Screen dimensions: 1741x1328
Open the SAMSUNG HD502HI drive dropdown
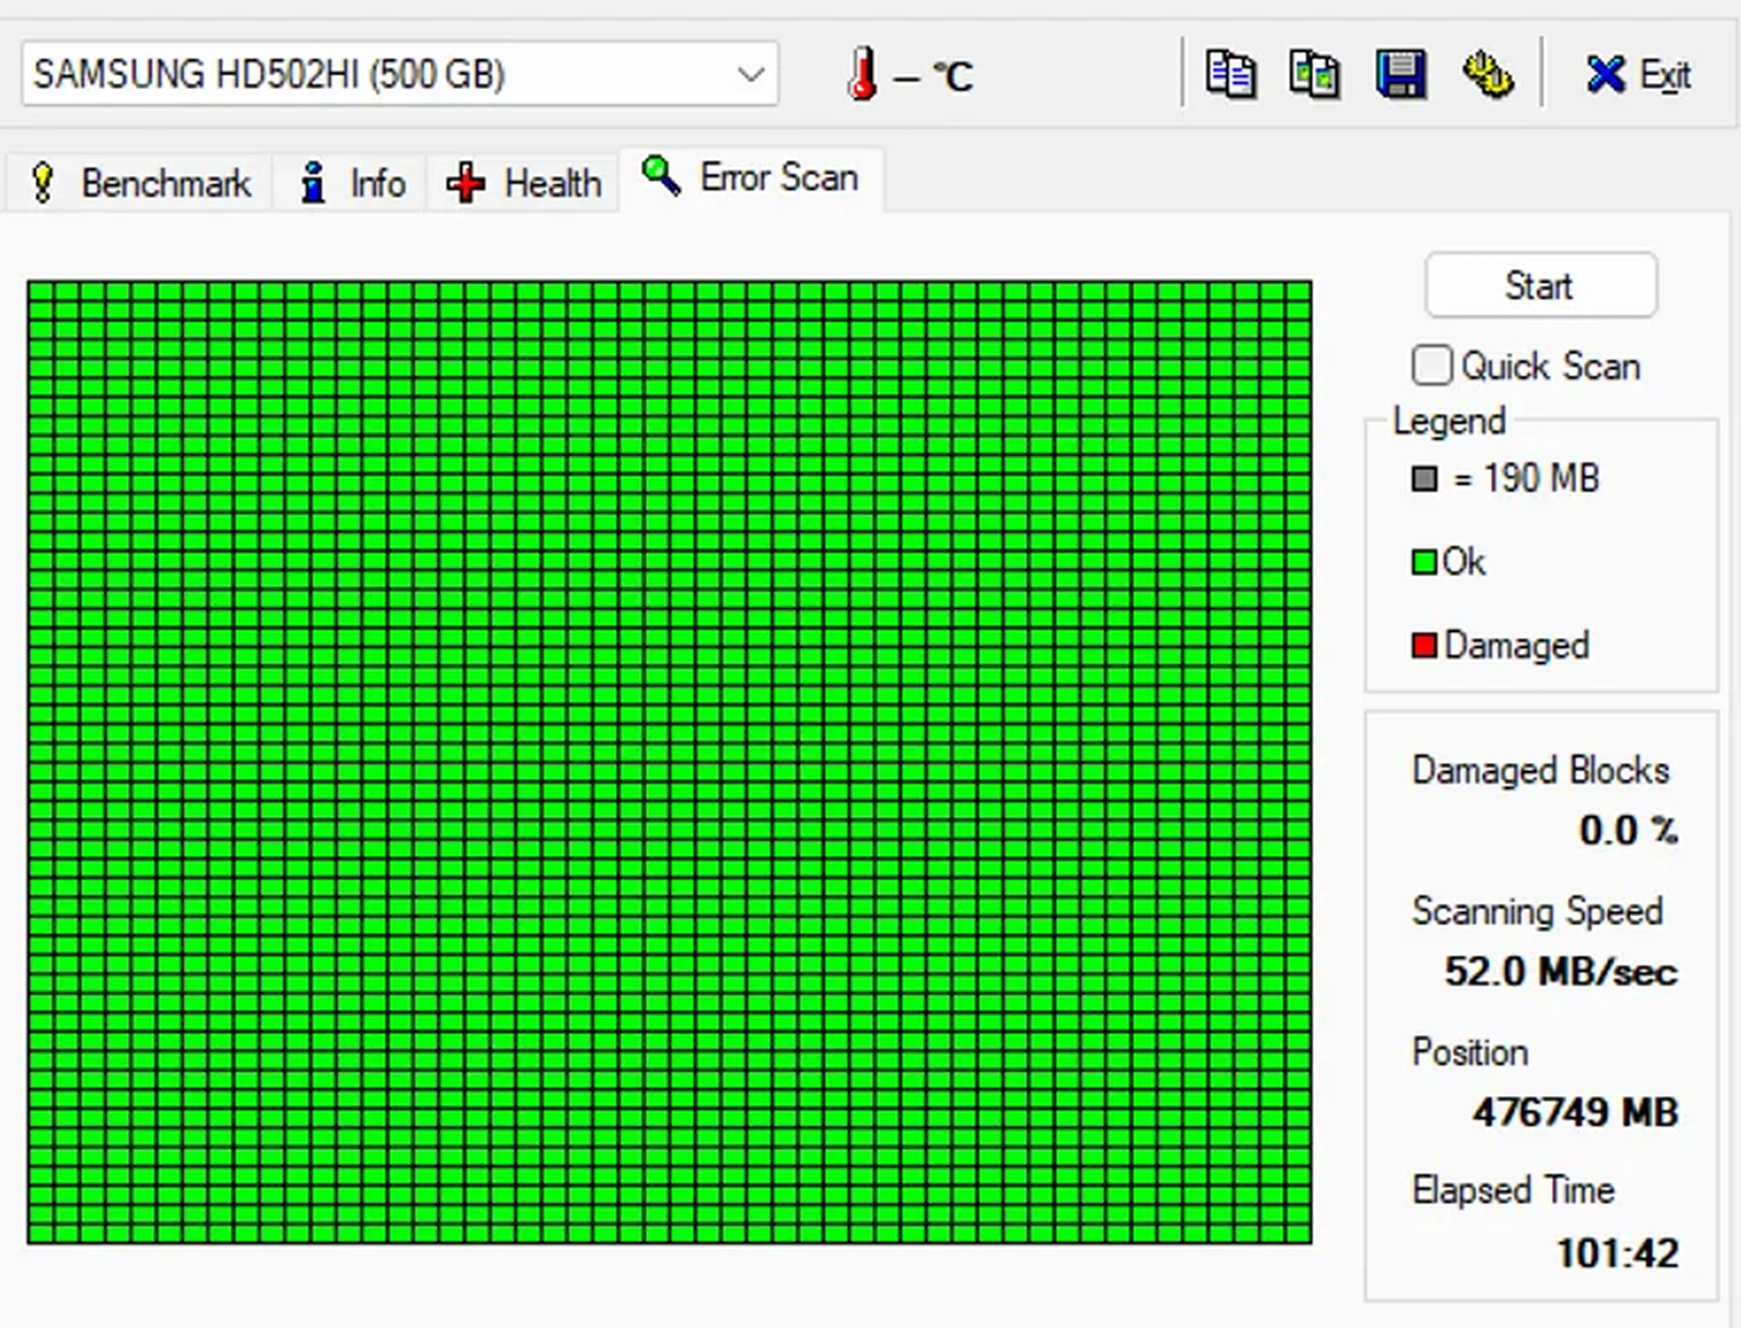(x=400, y=74)
